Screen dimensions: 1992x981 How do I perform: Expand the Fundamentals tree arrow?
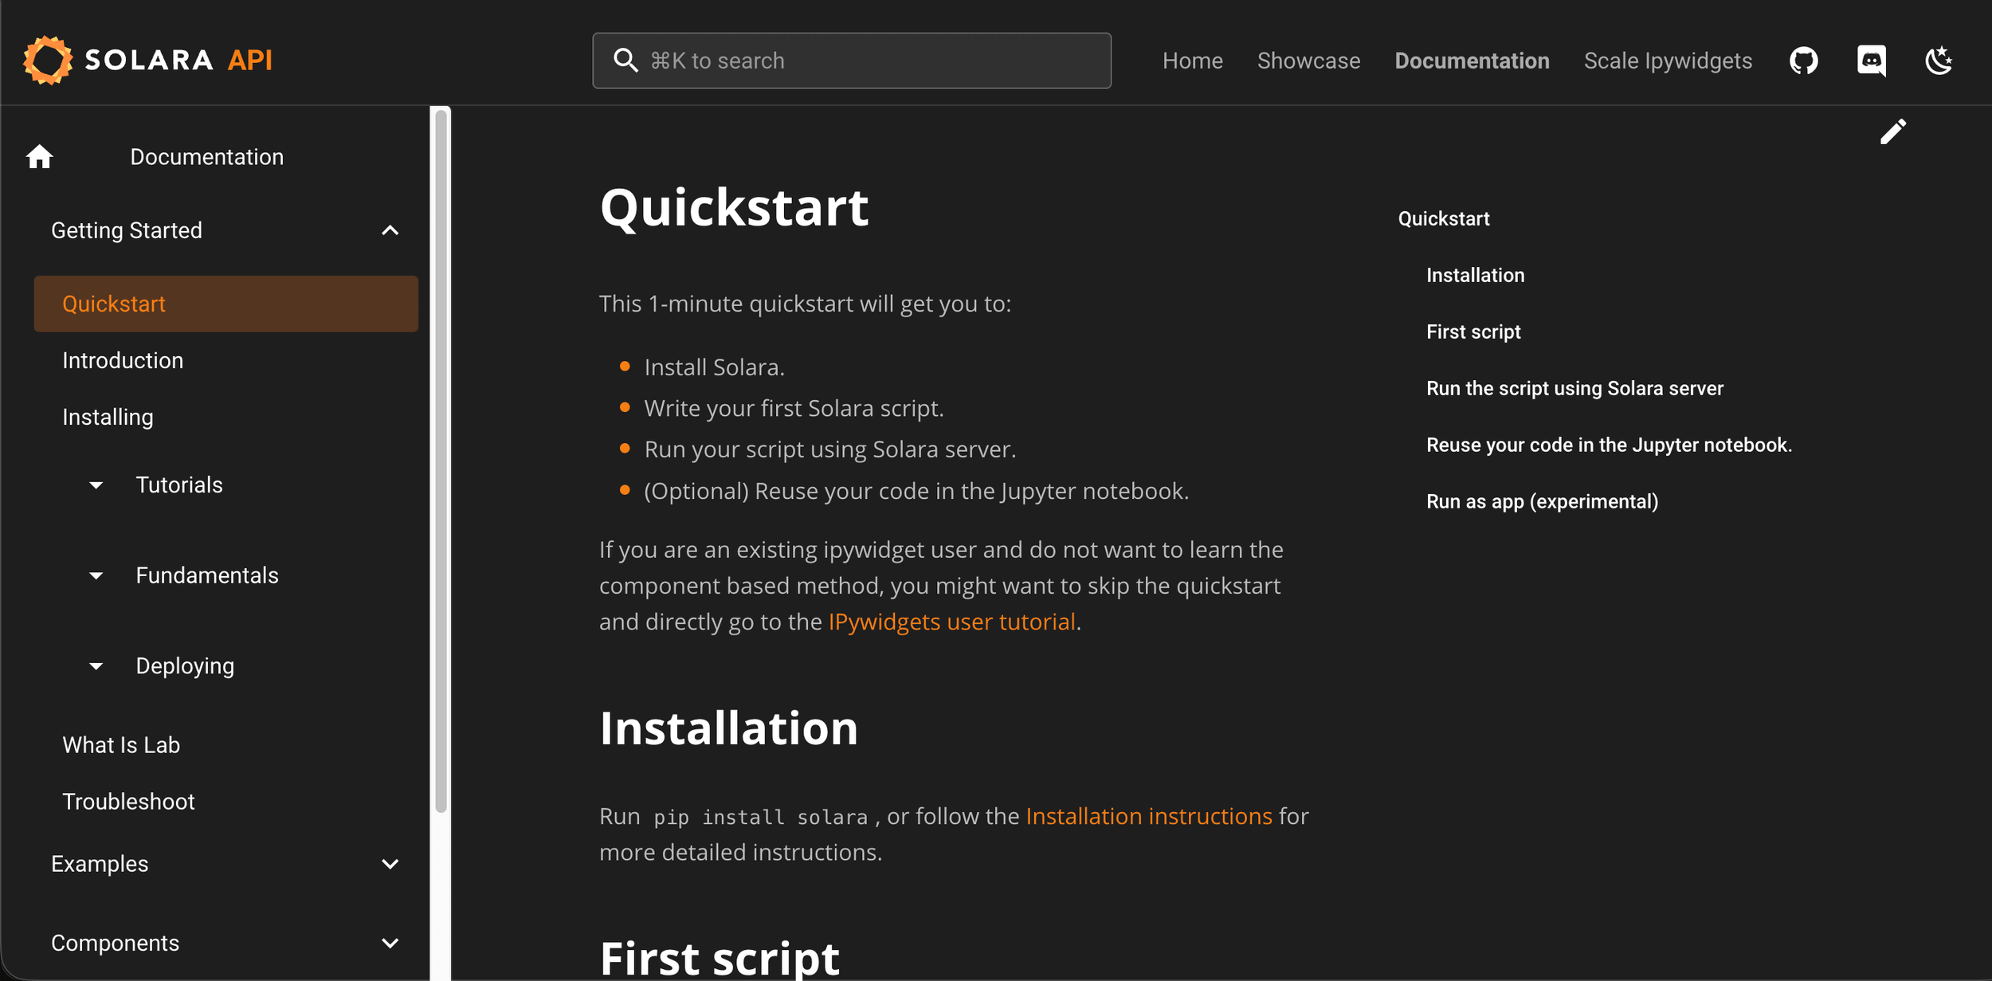[x=96, y=575]
